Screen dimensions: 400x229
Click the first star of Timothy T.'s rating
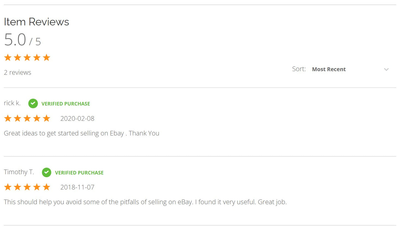tap(8, 187)
